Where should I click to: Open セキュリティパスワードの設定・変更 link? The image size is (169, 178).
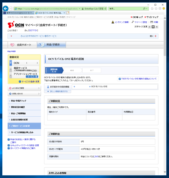pos(25,145)
